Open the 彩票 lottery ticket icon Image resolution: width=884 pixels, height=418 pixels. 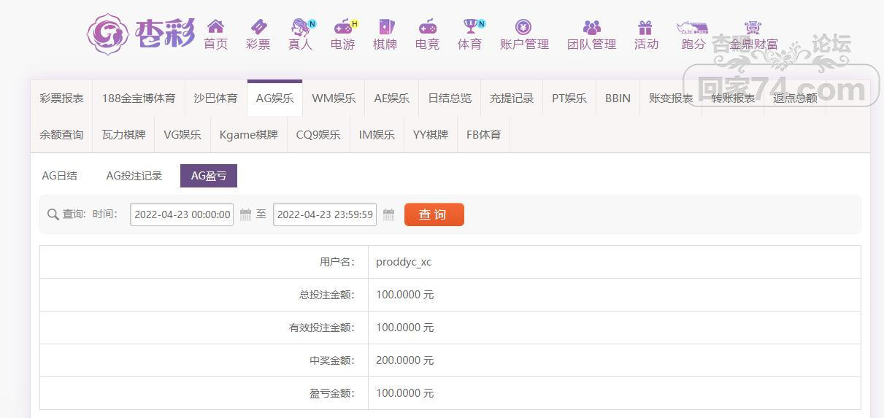tap(258, 27)
